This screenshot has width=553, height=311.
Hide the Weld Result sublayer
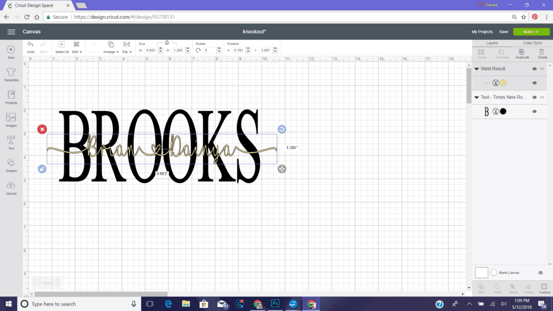coord(534,83)
